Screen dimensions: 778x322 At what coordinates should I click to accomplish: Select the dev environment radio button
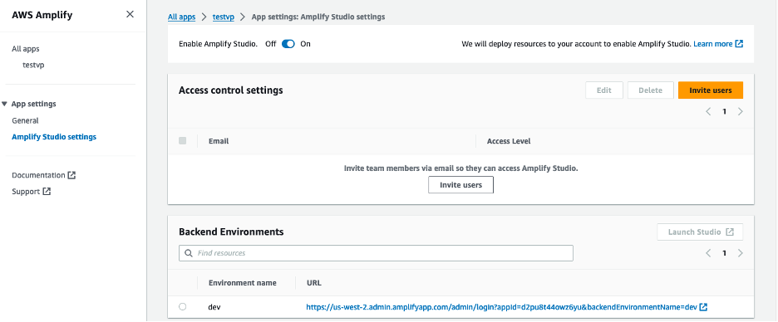click(x=183, y=306)
